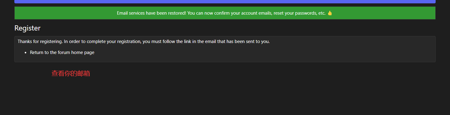Click the green email services restored banner
Viewport: 450px width, 115px height.
point(225,13)
